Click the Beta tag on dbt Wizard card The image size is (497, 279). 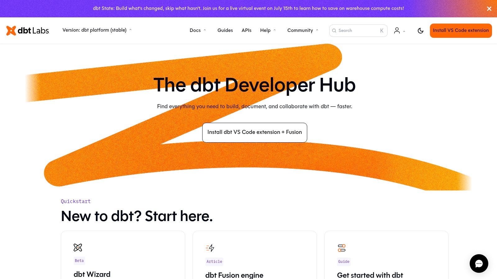pyautogui.click(x=79, y=261)
